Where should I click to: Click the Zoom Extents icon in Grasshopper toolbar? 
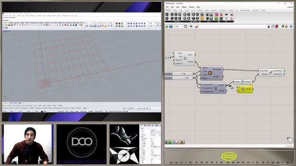pos(186,27)
